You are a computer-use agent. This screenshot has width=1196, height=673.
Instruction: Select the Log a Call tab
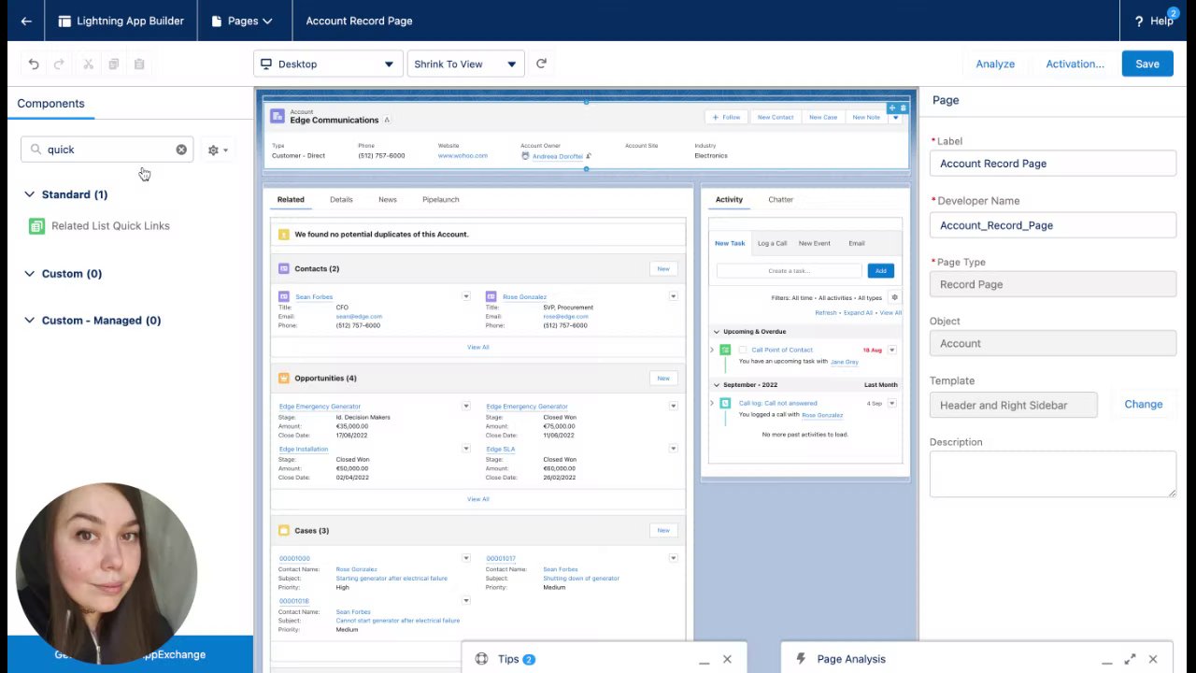tap(772, 243)
